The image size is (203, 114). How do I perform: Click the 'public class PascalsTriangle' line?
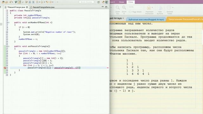(x=25, y=10)
